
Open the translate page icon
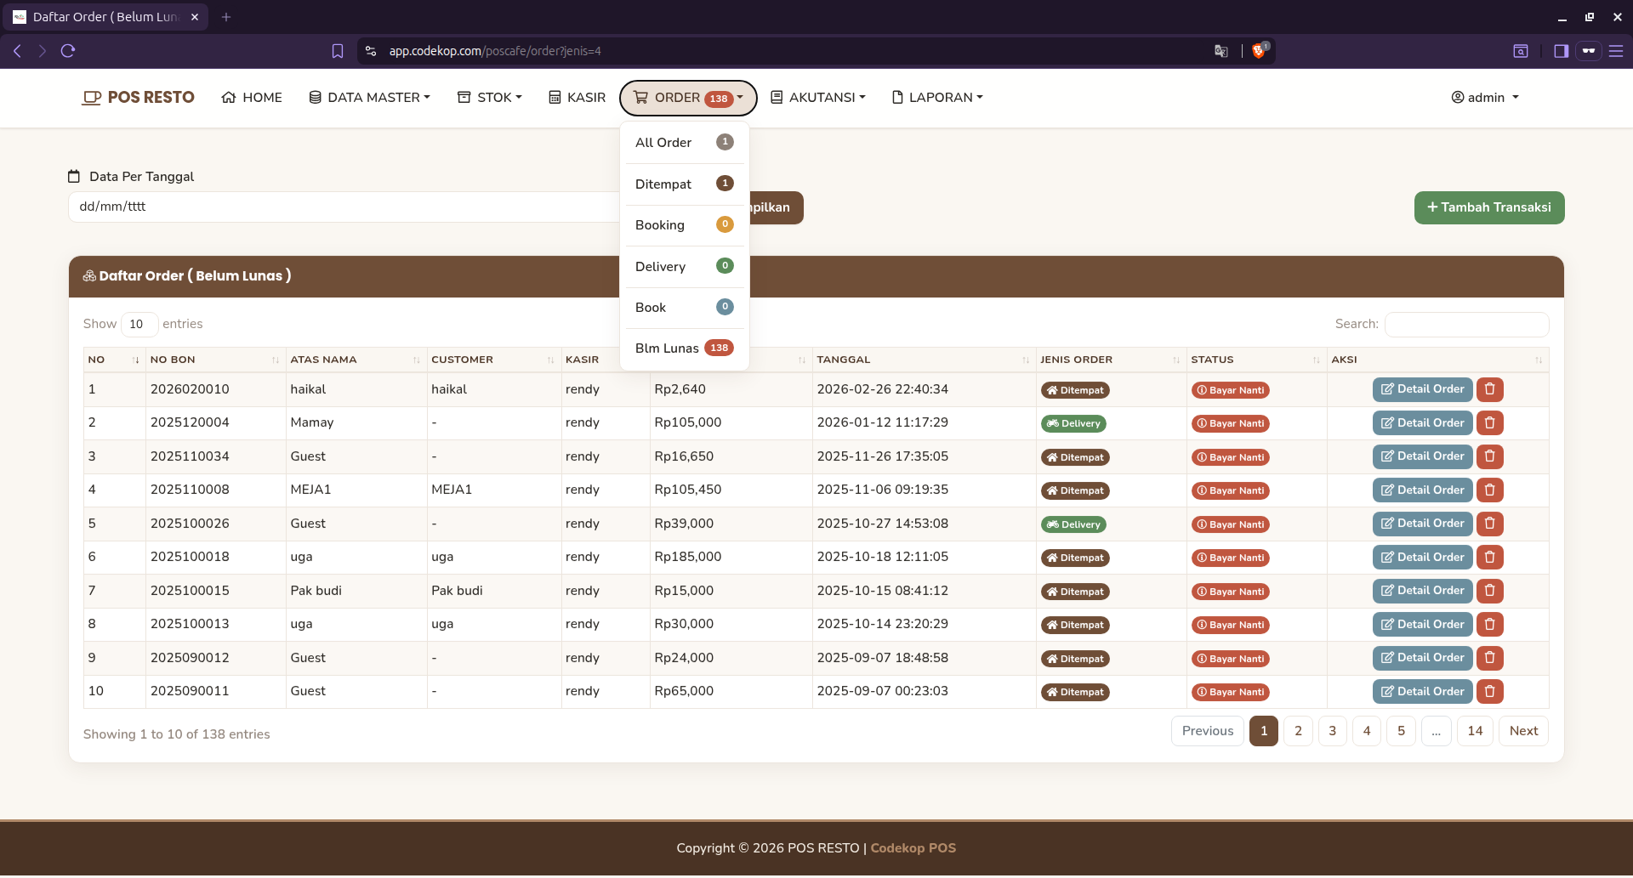point(1221,51)
